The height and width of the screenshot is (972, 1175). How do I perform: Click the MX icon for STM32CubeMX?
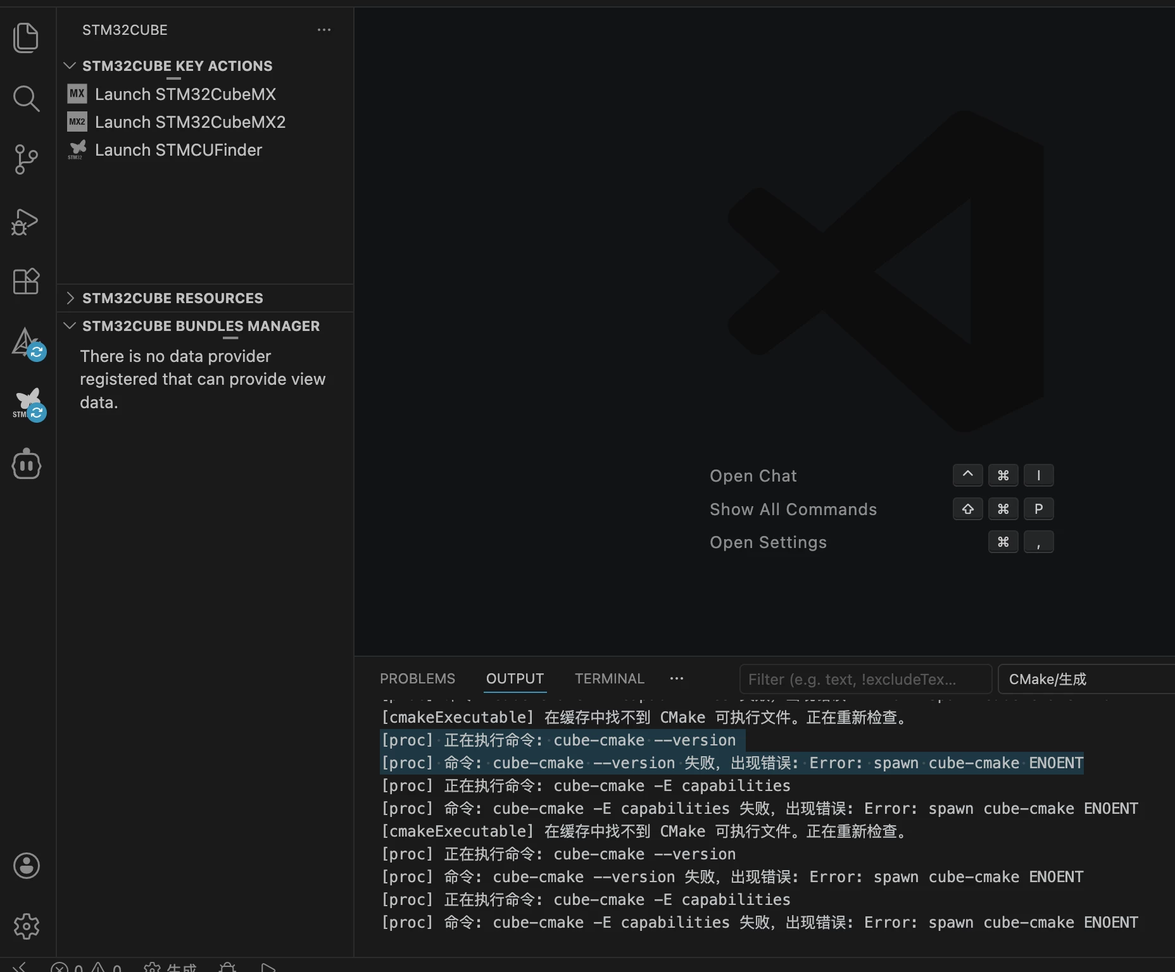[x=77, y=94]
